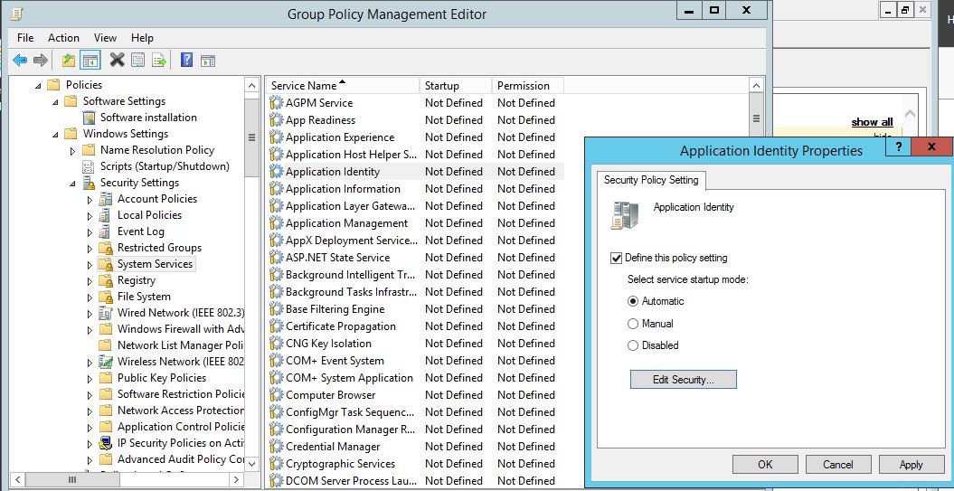954x491 pixels.
Task: Click the Show/Hide Action Pane icon
Action: tap(208, 61)
